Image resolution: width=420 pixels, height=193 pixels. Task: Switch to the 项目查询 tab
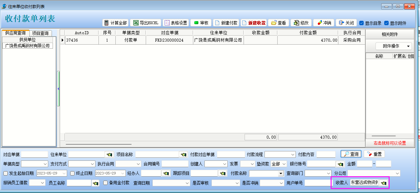pos(40,33)
